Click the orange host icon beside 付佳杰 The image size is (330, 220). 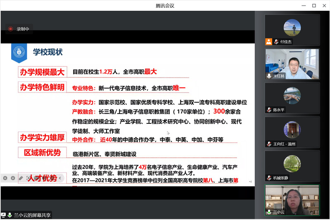(269, 41)
